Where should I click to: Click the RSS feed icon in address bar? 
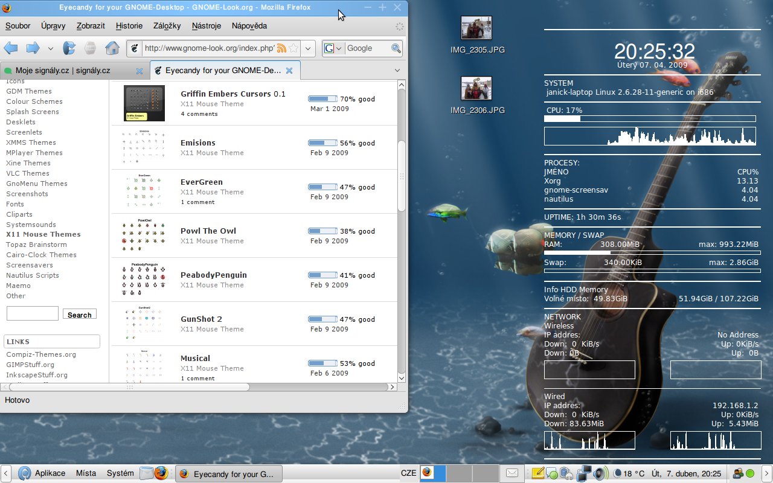pos(281,48)
